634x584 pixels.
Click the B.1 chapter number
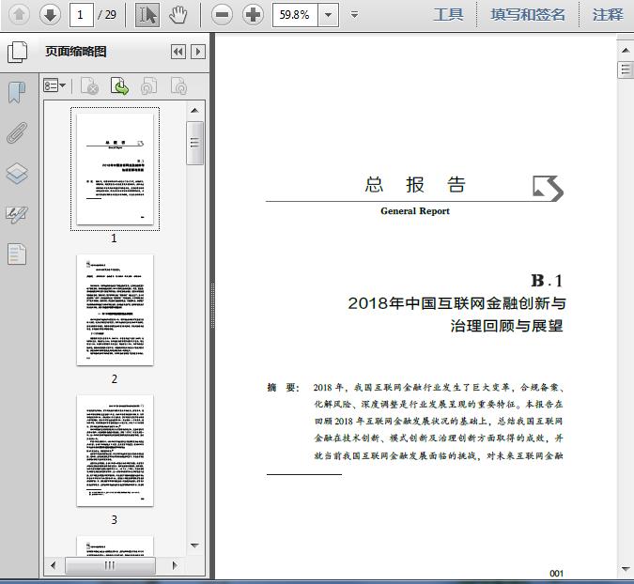click(547, 281)
